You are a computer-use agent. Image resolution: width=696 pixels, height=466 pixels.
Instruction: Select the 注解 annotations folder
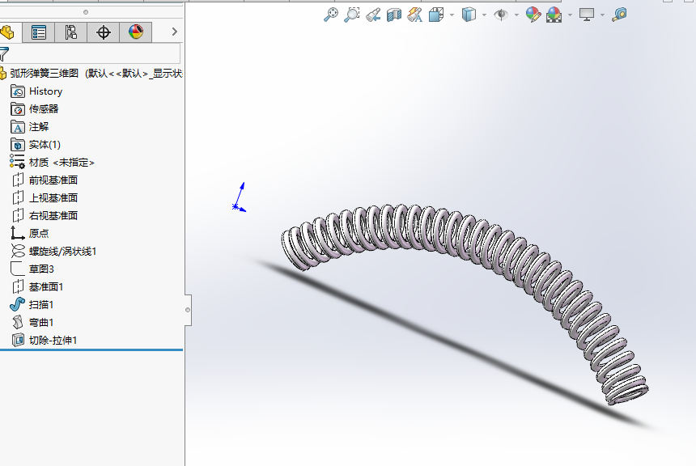(30, 127)
